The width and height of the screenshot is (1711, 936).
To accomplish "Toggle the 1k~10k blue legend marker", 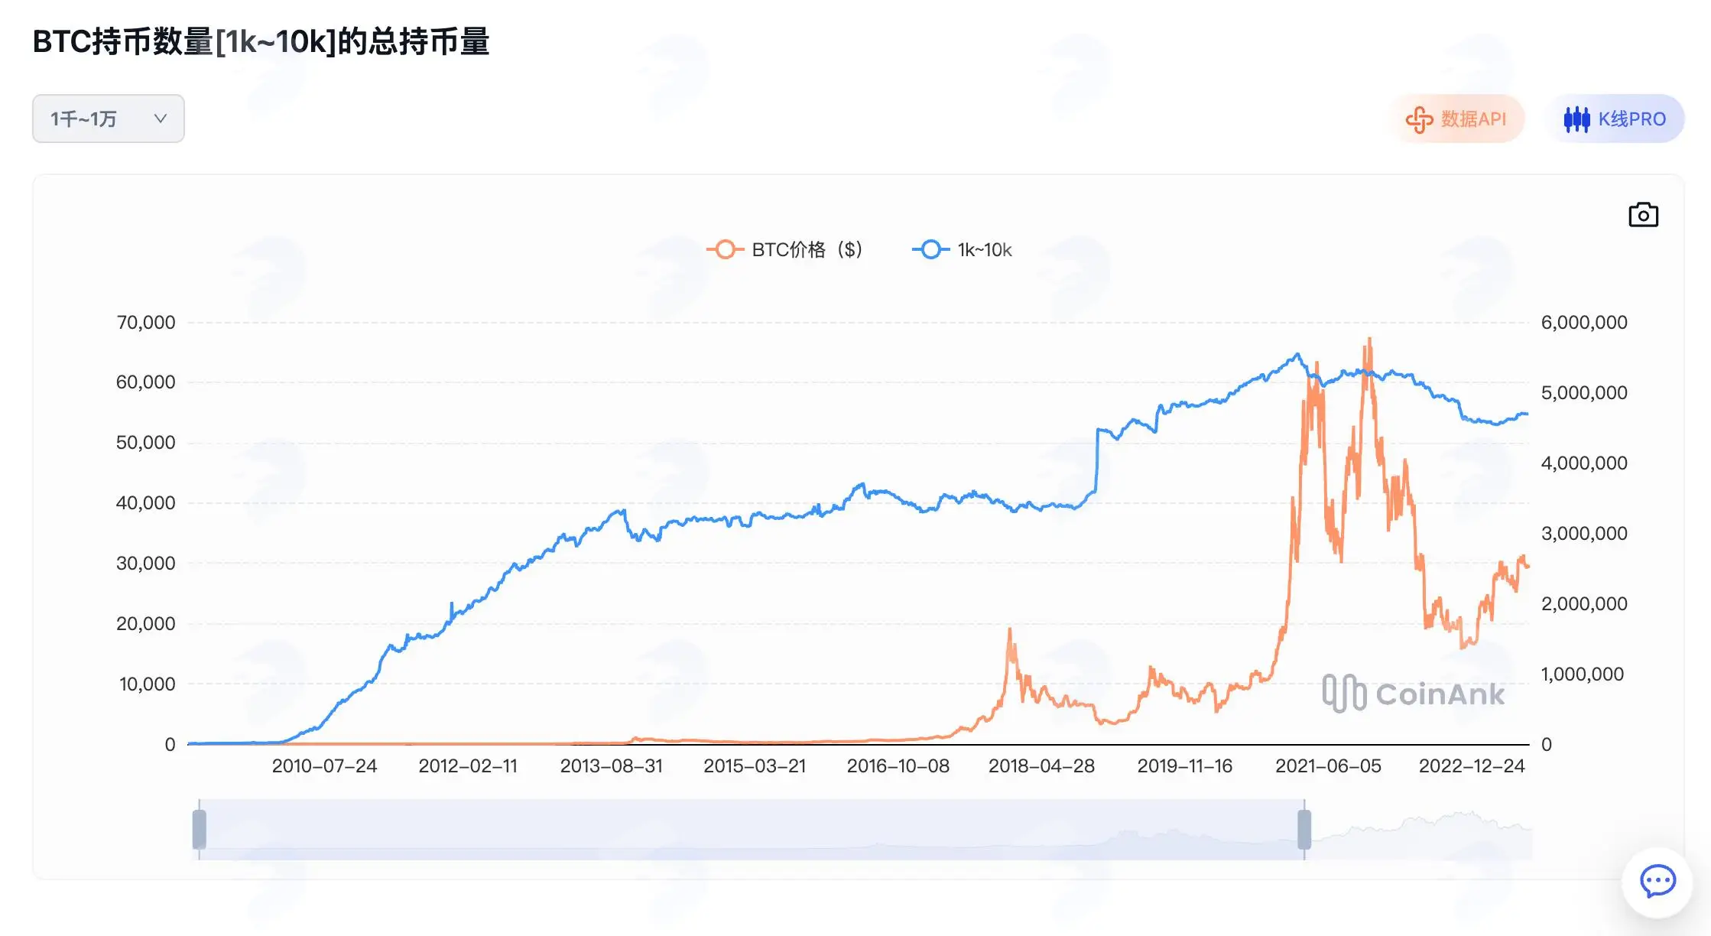I will pyautogui.click(x=930, y=250).
